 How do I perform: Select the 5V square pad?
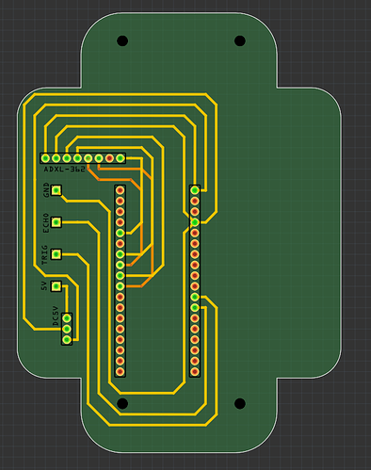pos(56,286)
